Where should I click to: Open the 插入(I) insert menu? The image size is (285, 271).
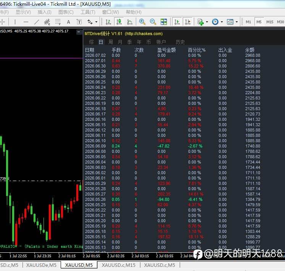[44, 12]
